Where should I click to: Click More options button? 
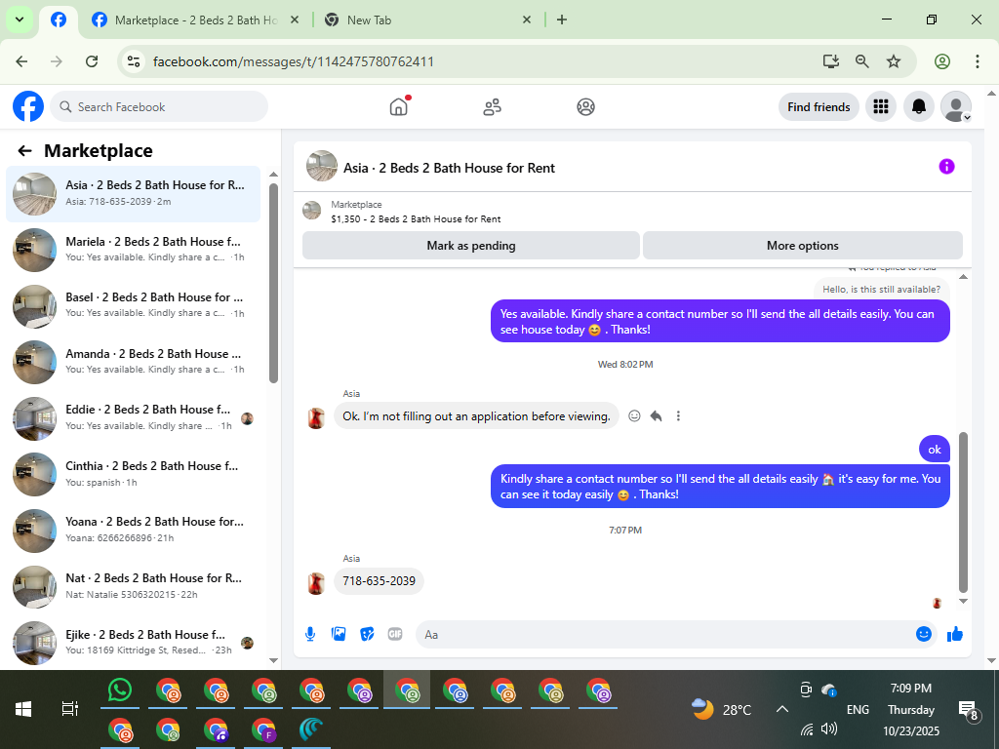click(x=802, y=245)
